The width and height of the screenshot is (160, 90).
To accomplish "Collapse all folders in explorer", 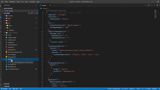I will pos(37,13).
